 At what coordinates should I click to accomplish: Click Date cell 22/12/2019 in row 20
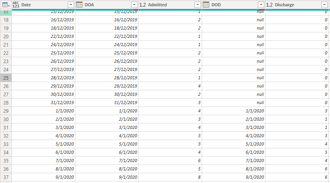click(x=43, y=36)
